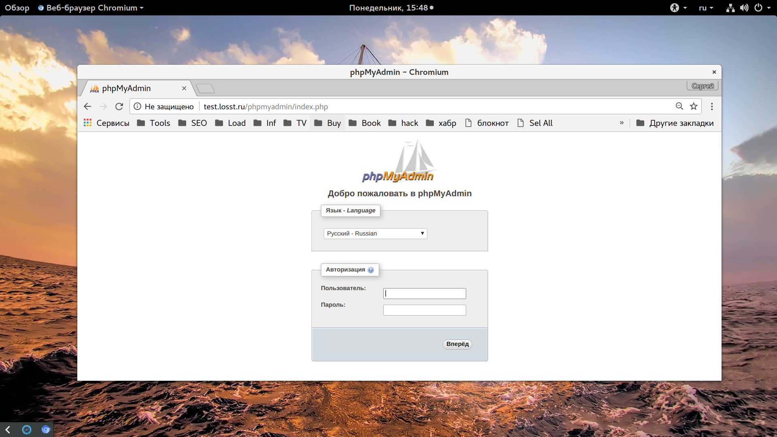Open the authorization help question-mark icon

pos(371,270)
